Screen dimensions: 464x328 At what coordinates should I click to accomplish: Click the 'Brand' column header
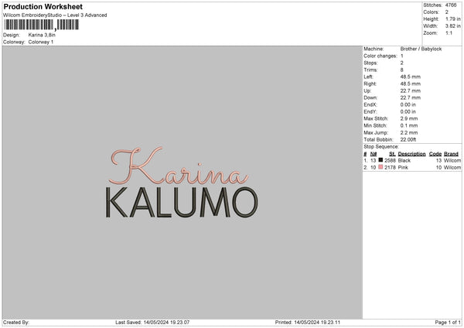[451, 154]
